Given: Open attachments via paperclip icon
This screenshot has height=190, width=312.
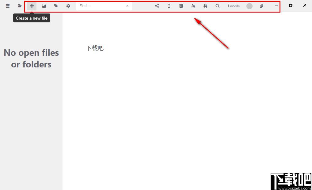Looking at the screenshot, I should click(261, 6).
